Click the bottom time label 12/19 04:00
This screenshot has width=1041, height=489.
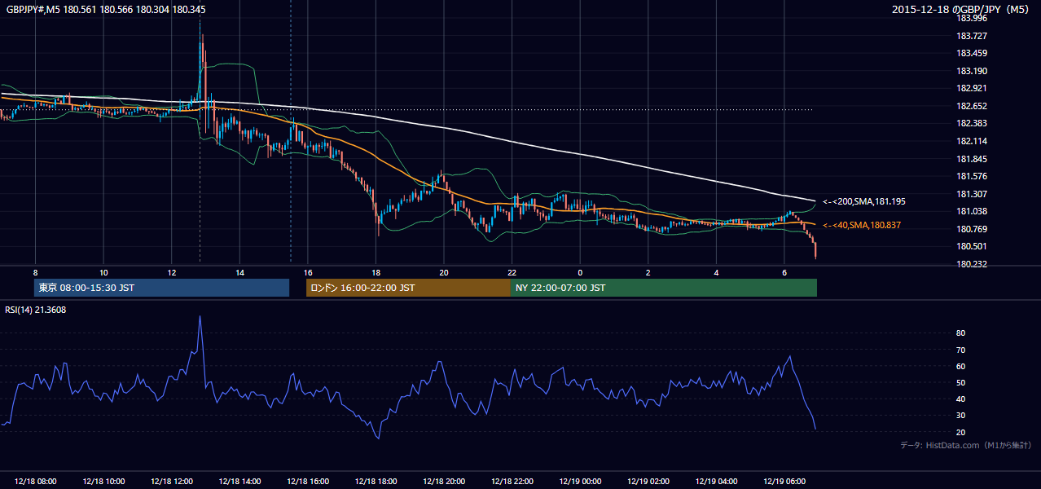[716, 481]
